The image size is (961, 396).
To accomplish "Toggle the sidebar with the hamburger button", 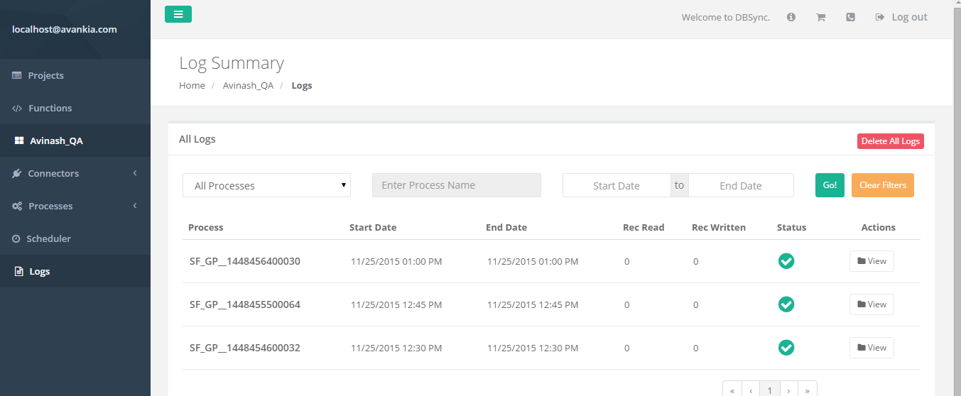I will (x=178, y=14).
